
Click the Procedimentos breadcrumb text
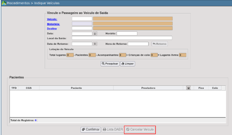click(18, 3)
